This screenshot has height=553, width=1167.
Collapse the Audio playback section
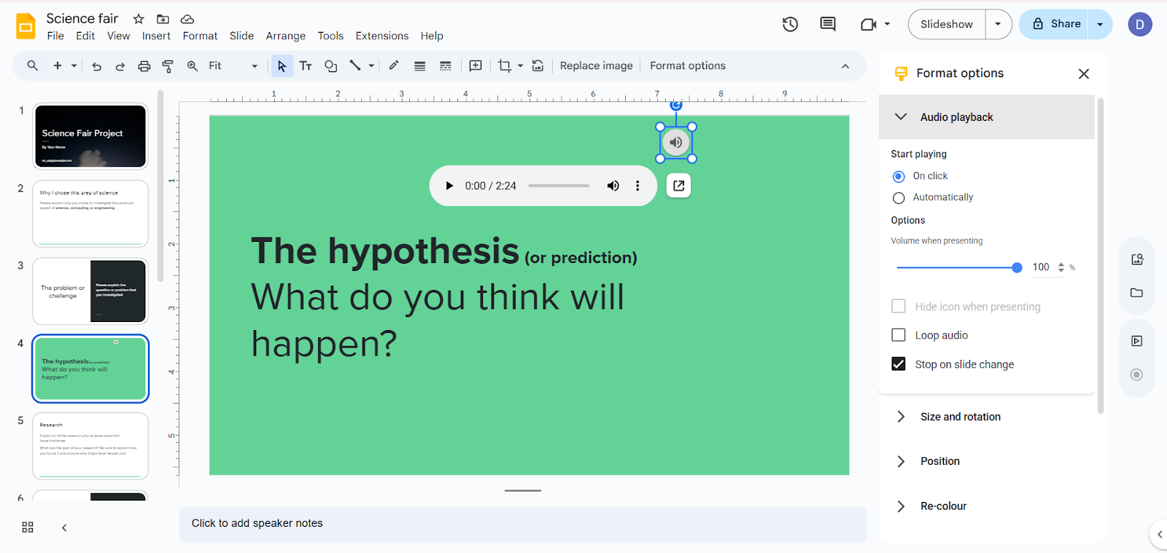986,117
